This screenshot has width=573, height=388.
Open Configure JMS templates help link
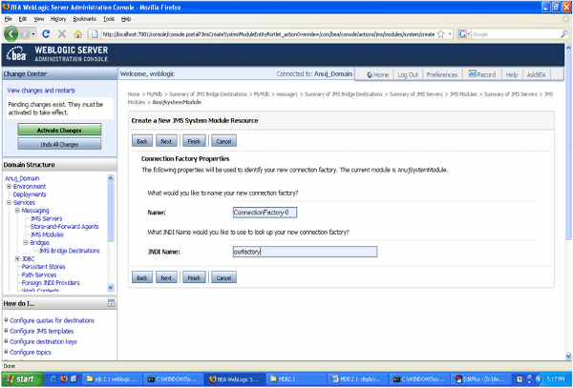click(x=42, y=331)
